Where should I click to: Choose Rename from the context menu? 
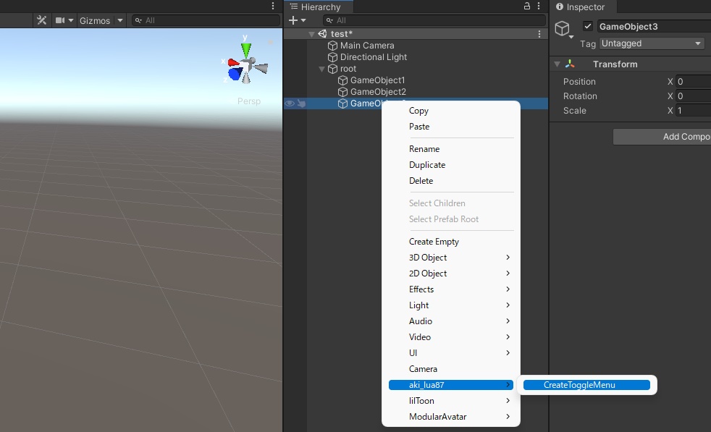pos(451,149)
